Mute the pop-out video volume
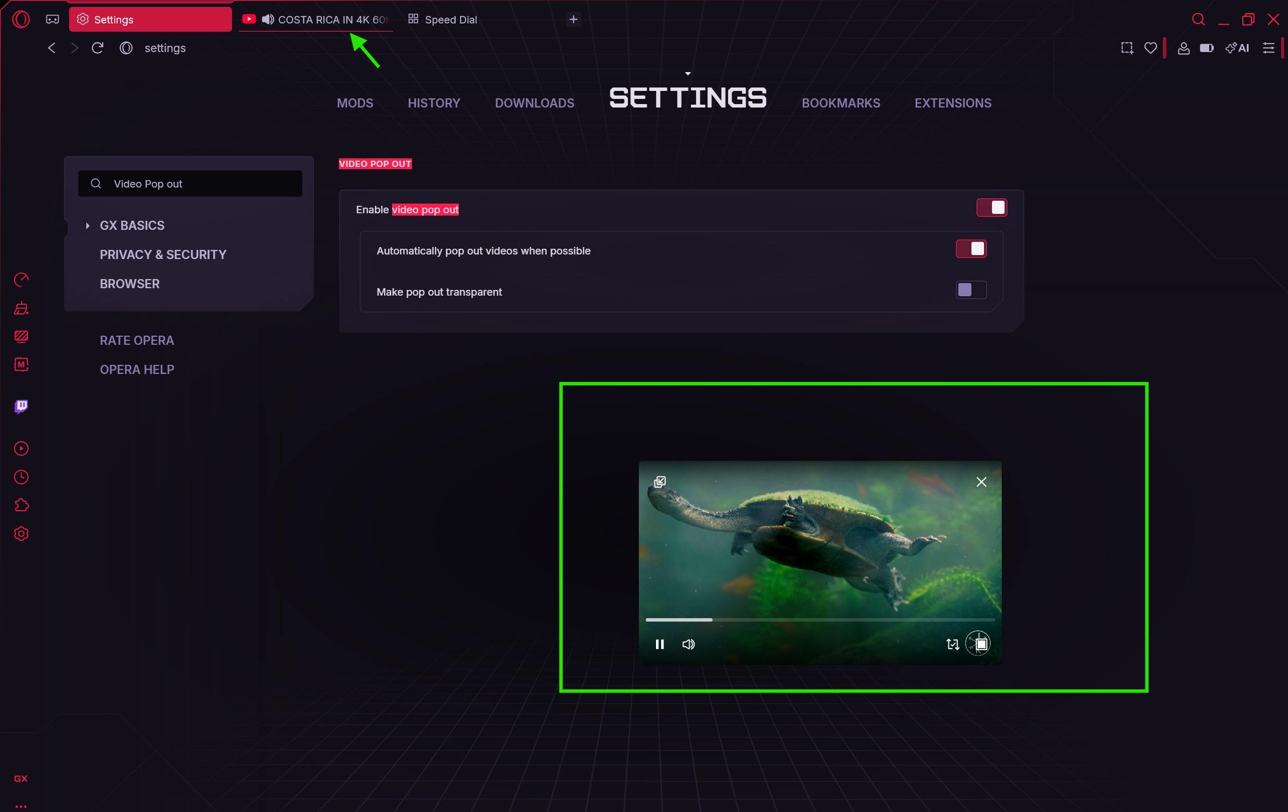 click(689, 644)
